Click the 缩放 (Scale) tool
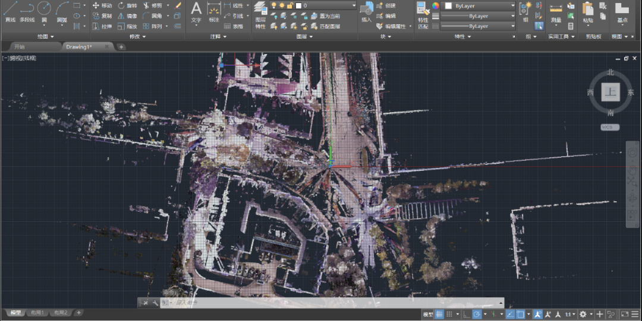This screenshot has height=321, width=642. pos(127,26)
